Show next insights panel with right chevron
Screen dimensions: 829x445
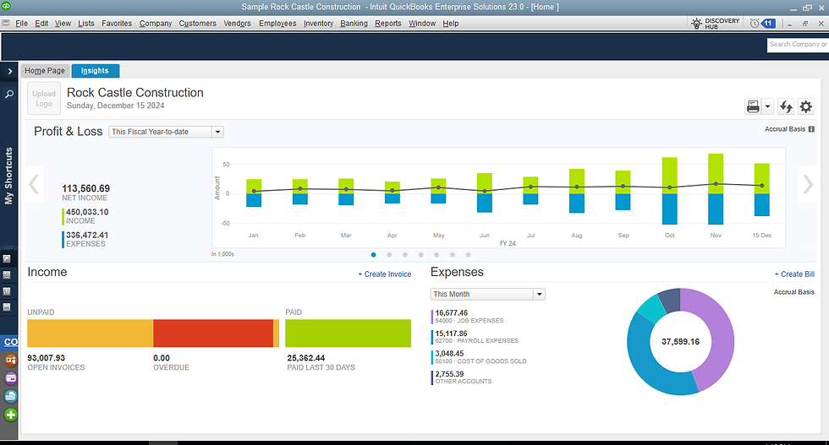click(807, 184)
